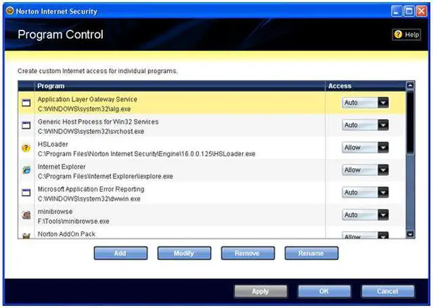Click the minibrowse program icon
Screen dimensions: 433x308
pyautogui.click(x=26, y=215)
